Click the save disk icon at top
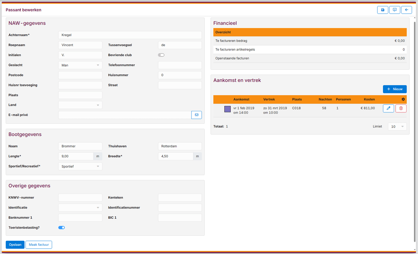This screenshot has width=418, height=254. (383, 10)
